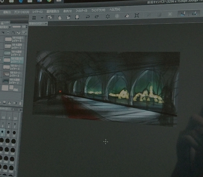Expand the dropdown arrow beside the grid icon

click(x=42, y=17)
